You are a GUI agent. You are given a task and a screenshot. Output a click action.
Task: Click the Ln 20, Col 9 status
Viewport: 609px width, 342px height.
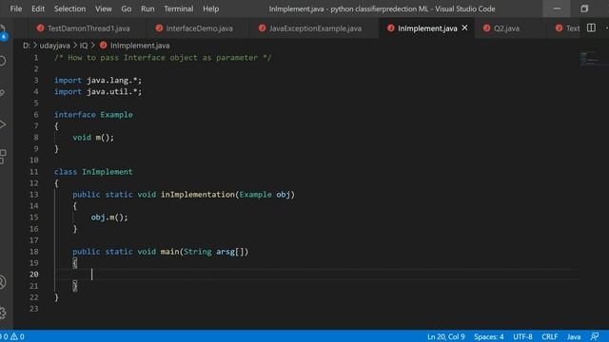coord(446,336)
